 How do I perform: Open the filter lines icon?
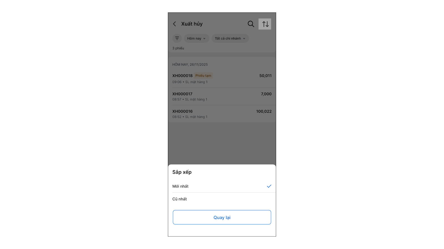coord(177,38)
